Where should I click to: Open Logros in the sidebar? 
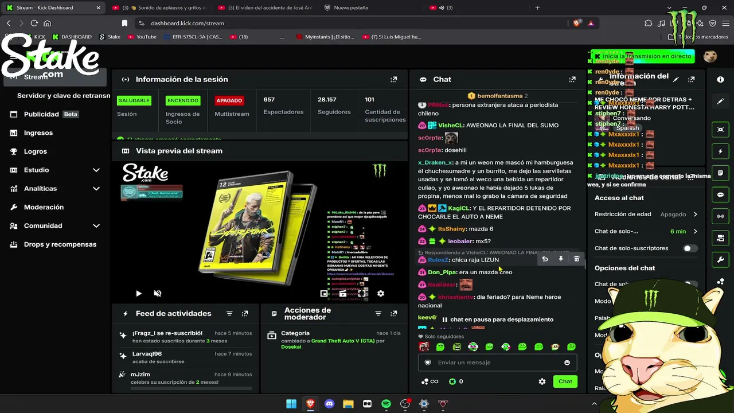55,151
